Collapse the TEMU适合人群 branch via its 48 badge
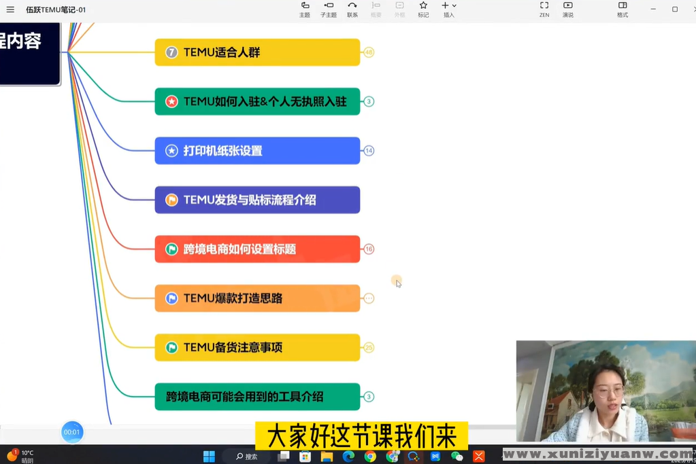This screenshot has width=696, height=464. click(368, 52)
